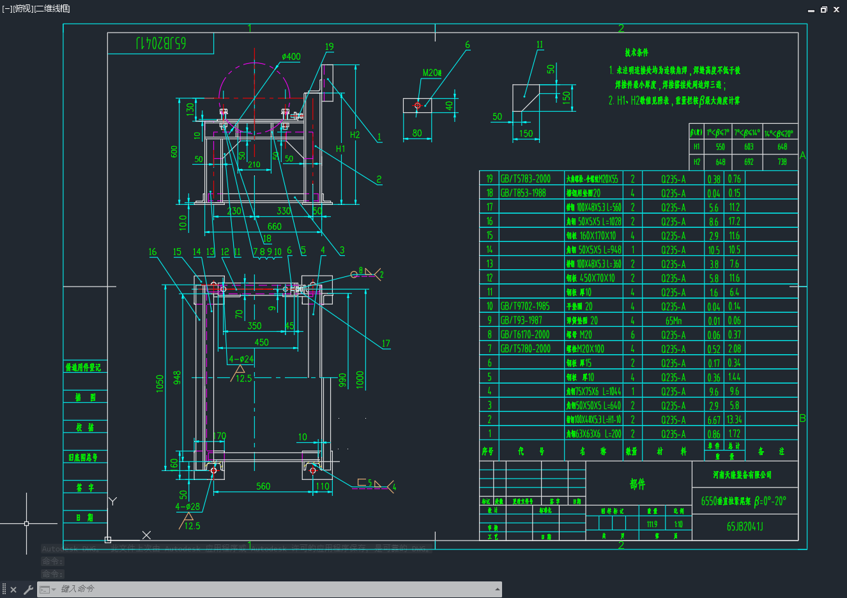847x598 pixels.
Task: Select the 4-ø28 hole callout
Action: click(x=188, y=507)
